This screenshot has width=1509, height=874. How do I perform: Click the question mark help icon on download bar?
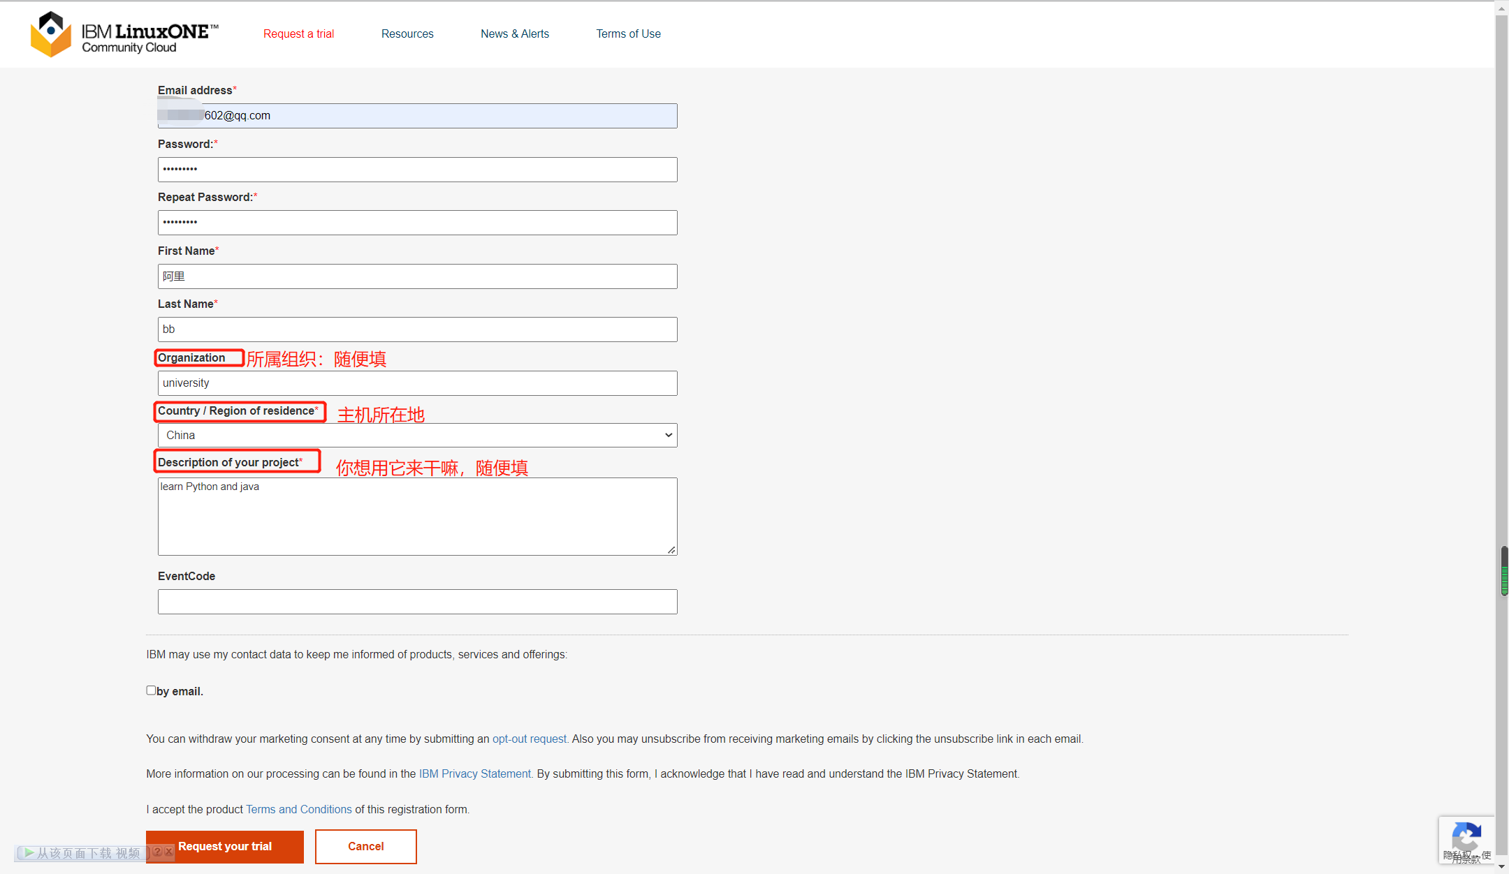158,852
